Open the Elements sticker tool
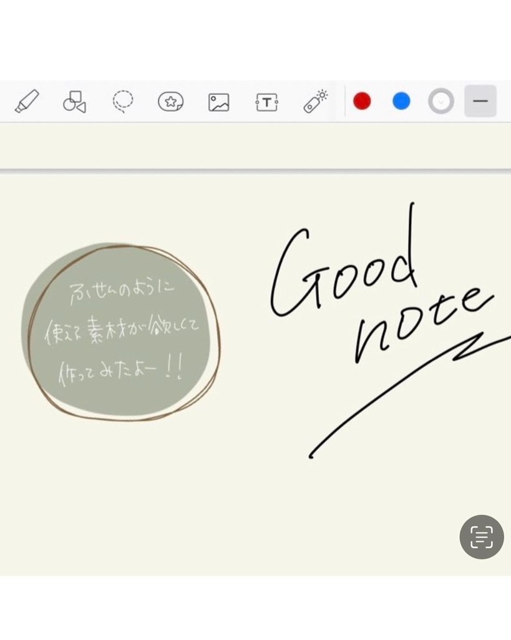 coord(171,101)
